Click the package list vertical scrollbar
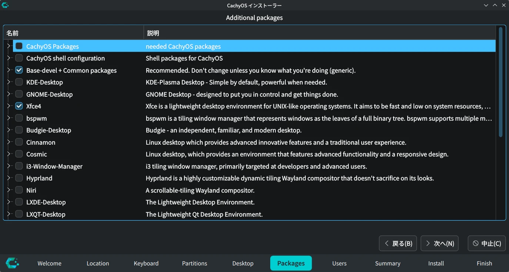Viewport: 509px width, 272px height. click(500, 81)
